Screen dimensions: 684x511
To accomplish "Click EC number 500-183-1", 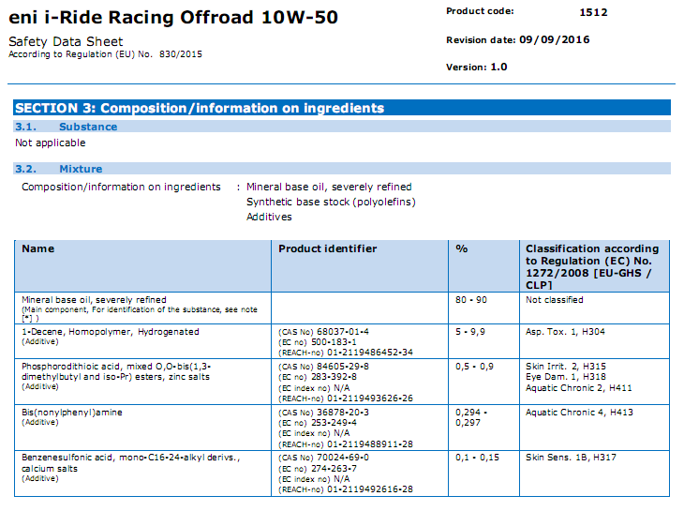I will click(x=334, y=342).
